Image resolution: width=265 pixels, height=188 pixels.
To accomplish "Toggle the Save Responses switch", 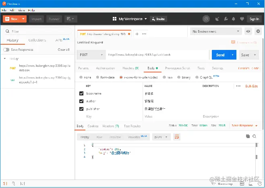I will (x=6, y=50).
